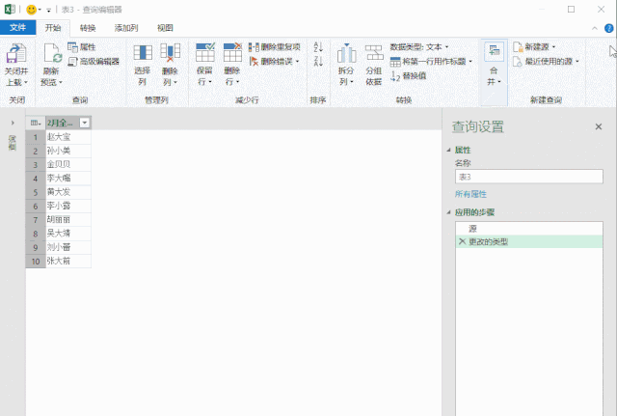617x416 pixels.
Task: Click the Name (名称) field containing 表3
Action: (x=529, y=177)
